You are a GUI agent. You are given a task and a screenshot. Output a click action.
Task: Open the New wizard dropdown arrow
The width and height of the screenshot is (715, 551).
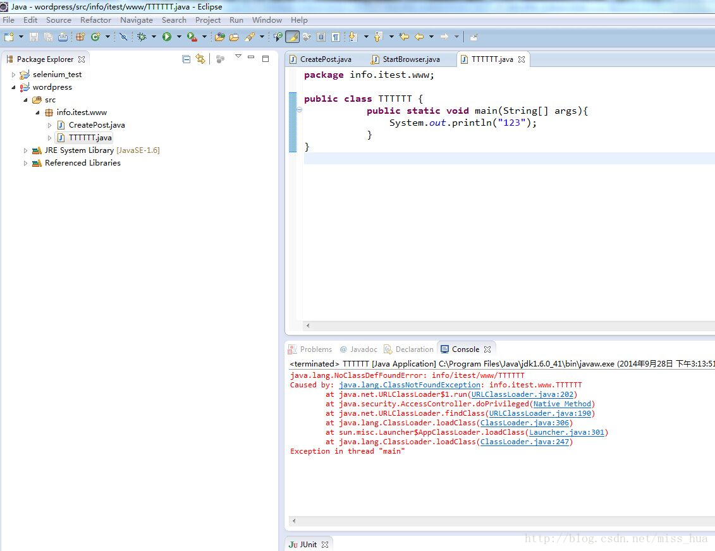(x=20, y=37)
